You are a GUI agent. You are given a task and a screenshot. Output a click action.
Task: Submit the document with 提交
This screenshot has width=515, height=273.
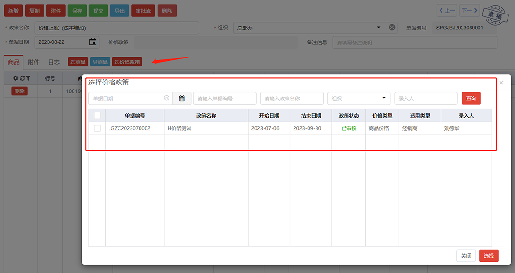click(x=98, y=11)
